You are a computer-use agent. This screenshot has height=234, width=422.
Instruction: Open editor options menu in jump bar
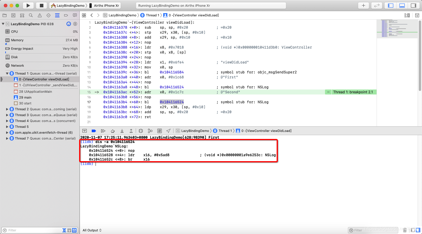pos(407,15)
